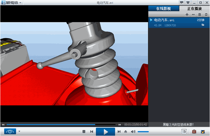Open the toolbox briefcase icon
The image size is (210, 136).
click(194, 132)
